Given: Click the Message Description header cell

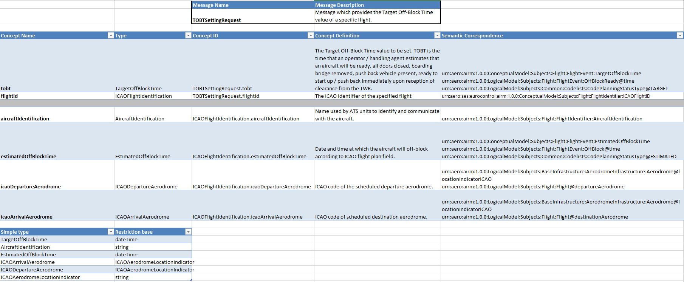Looking at the screenshot, I should click(x=377, y=5).
